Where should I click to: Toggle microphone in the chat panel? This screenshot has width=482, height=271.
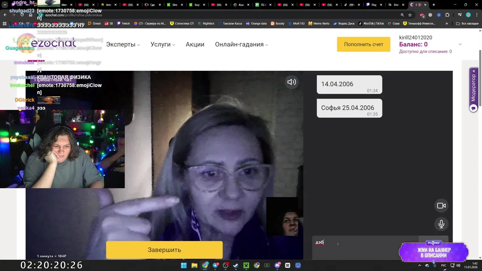441,224
